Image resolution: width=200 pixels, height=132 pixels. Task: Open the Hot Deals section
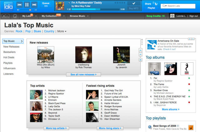(x=8, y=57)
